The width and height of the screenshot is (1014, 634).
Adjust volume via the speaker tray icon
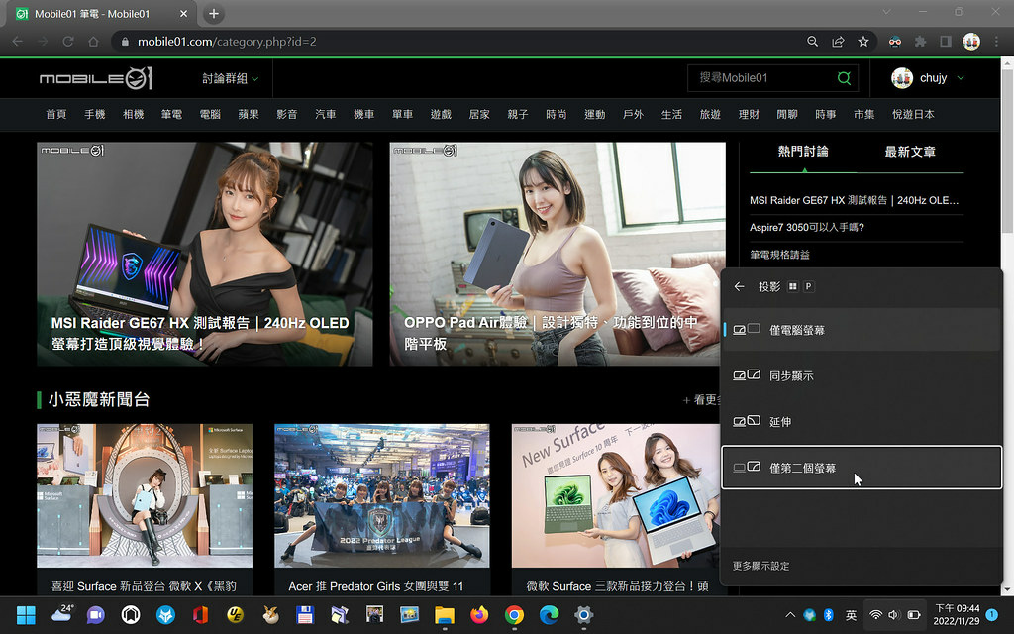[x=894, y=614]
